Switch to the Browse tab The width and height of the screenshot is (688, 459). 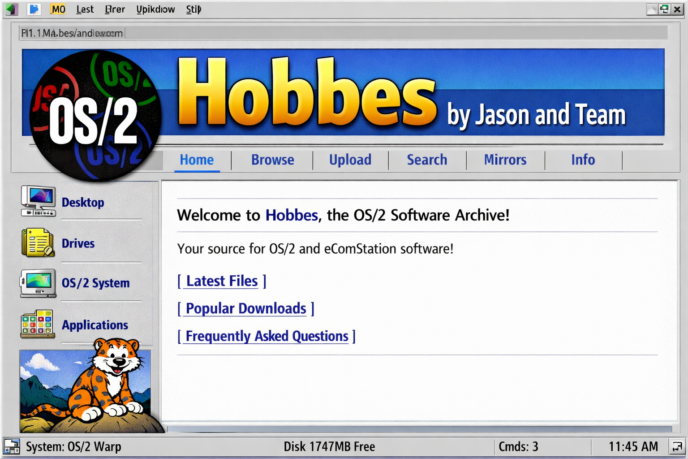click(x=272, y=160)
